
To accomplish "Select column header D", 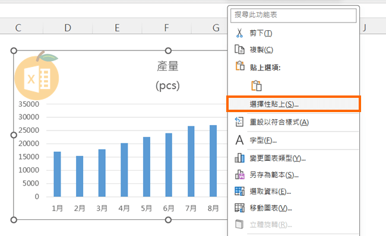I will pyautogui.click(x=68, y=27).
